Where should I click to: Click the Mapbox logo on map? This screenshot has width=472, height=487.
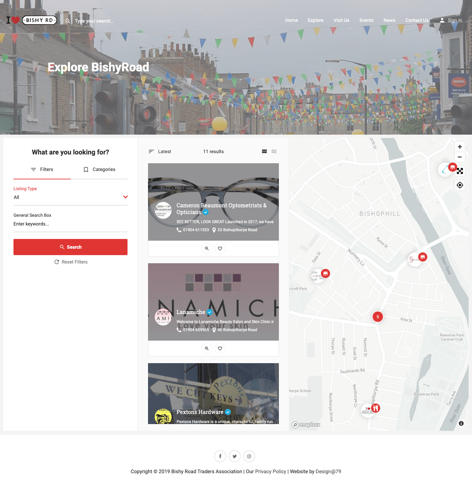click(306, 425)
